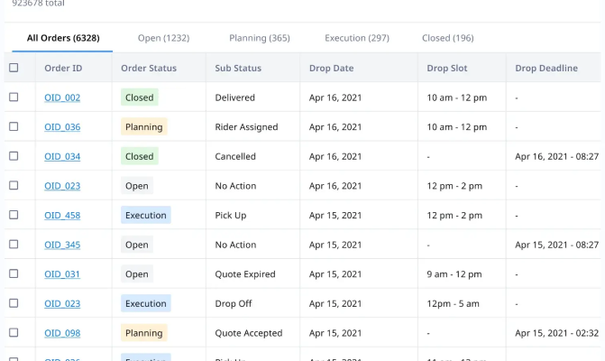
Task: Switch to the Open (1232) tab
Action: click(x=163, y=38)
